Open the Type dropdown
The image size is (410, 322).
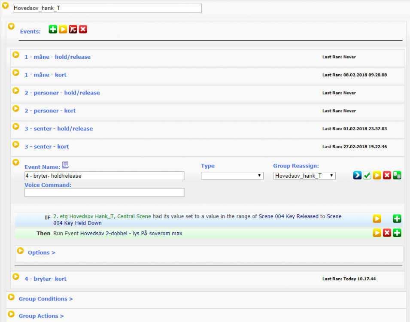[232, 176]
